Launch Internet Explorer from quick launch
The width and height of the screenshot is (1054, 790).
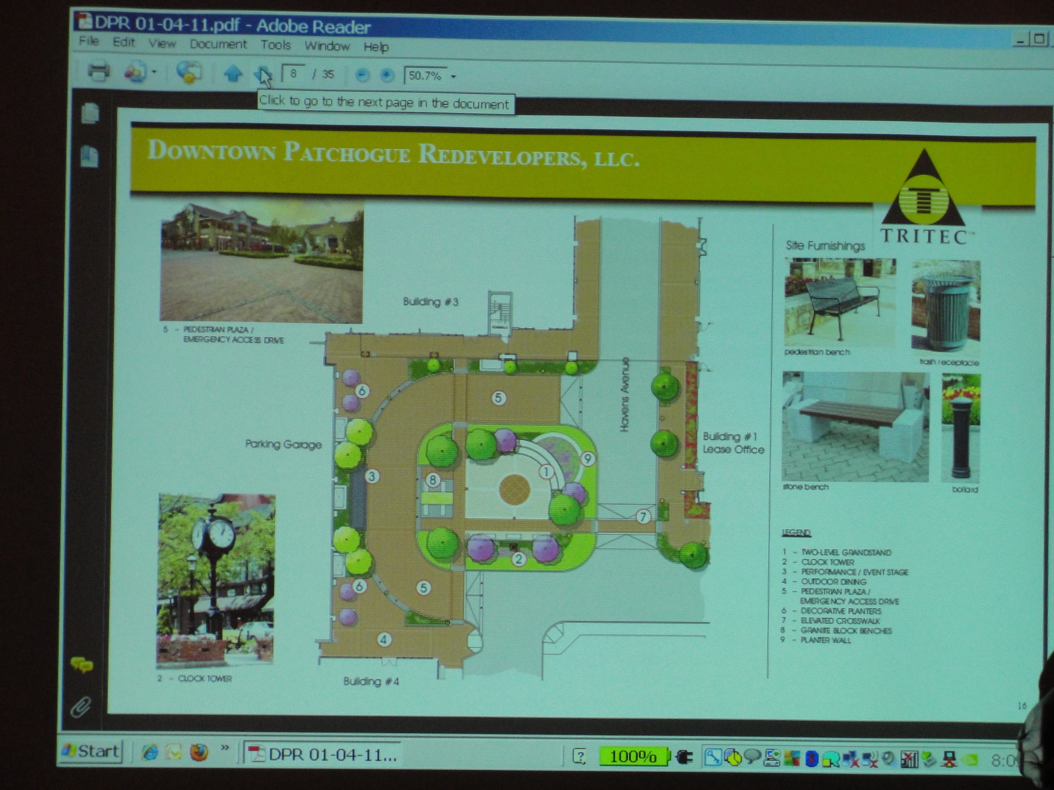point(150,752)
